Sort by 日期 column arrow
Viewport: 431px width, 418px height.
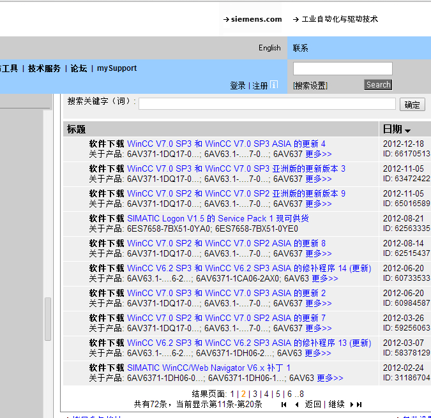tap(407, 131)
